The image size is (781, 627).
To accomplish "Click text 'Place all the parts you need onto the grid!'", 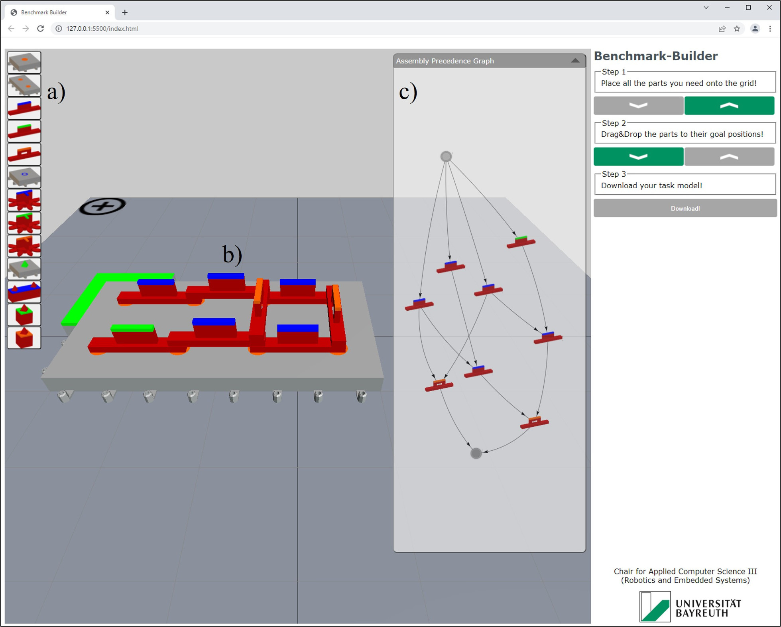I will [679, 83].
